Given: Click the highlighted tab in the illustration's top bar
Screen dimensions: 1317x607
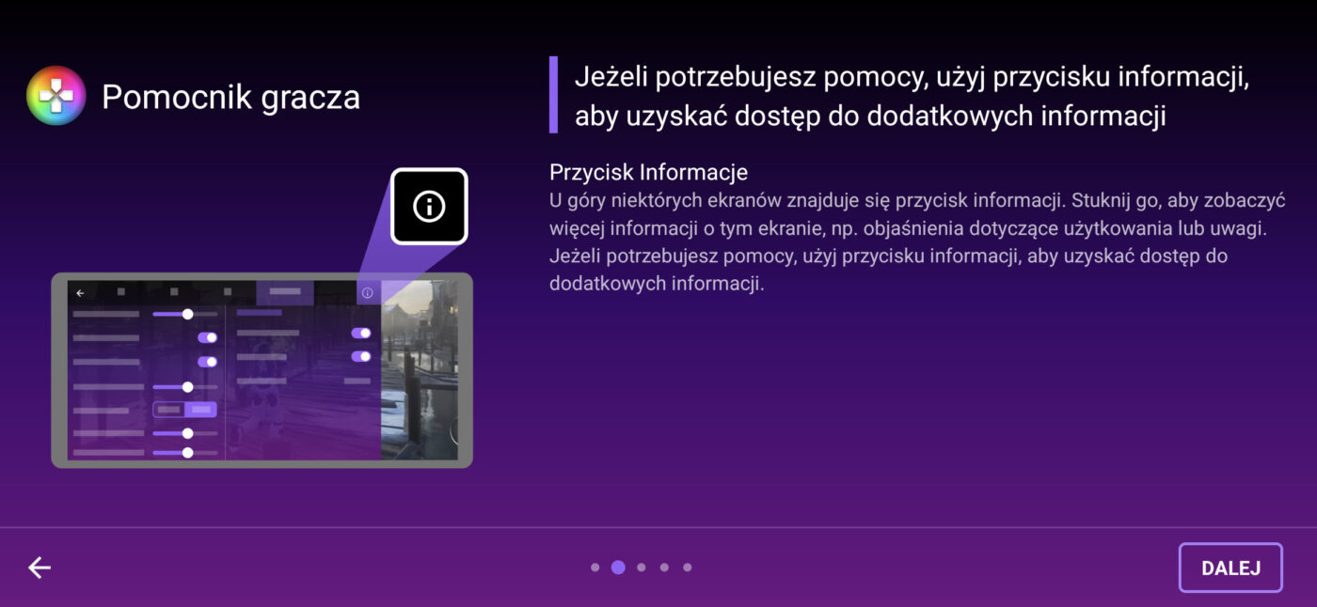Looking at the screenshot, I should click(x=285, y=292).
